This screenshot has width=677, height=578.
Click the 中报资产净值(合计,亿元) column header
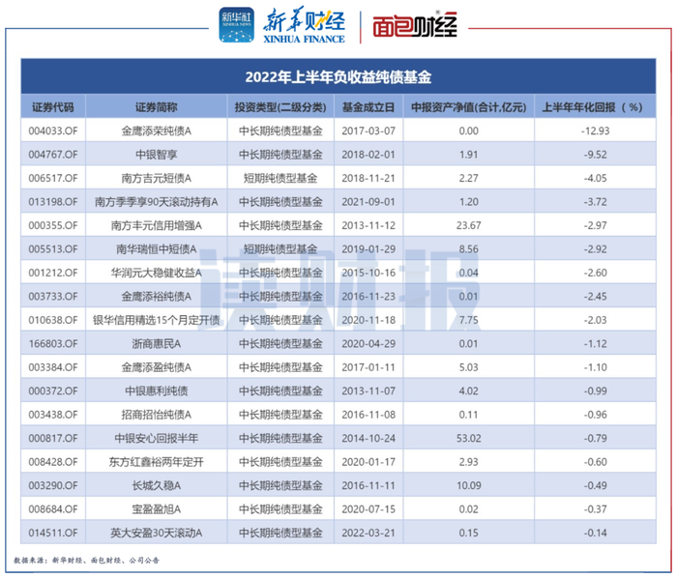coord(468,107)
